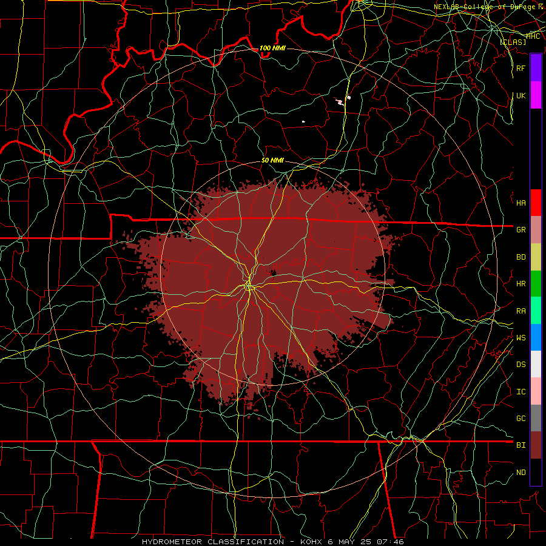Click the ND legend label

click(521, 472)
